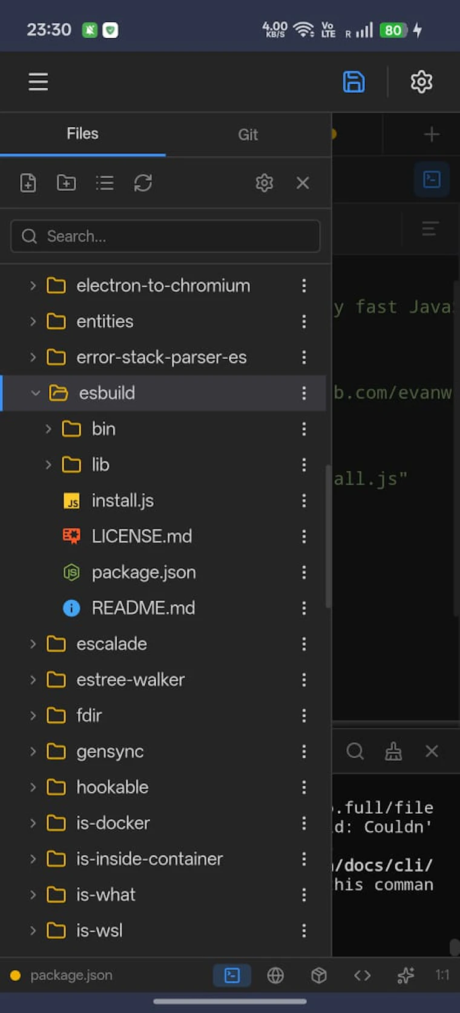Open options for README.md
Viewport: 460px width, 1013px height.
tap(304, 608)
